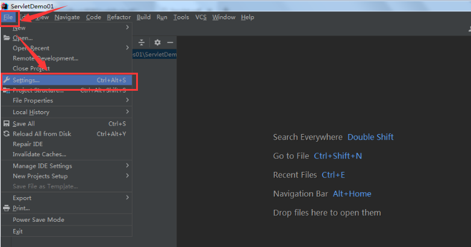Hide the project panel with minus icon
Viewport: 471px width, 247px height.
[170, 42]
